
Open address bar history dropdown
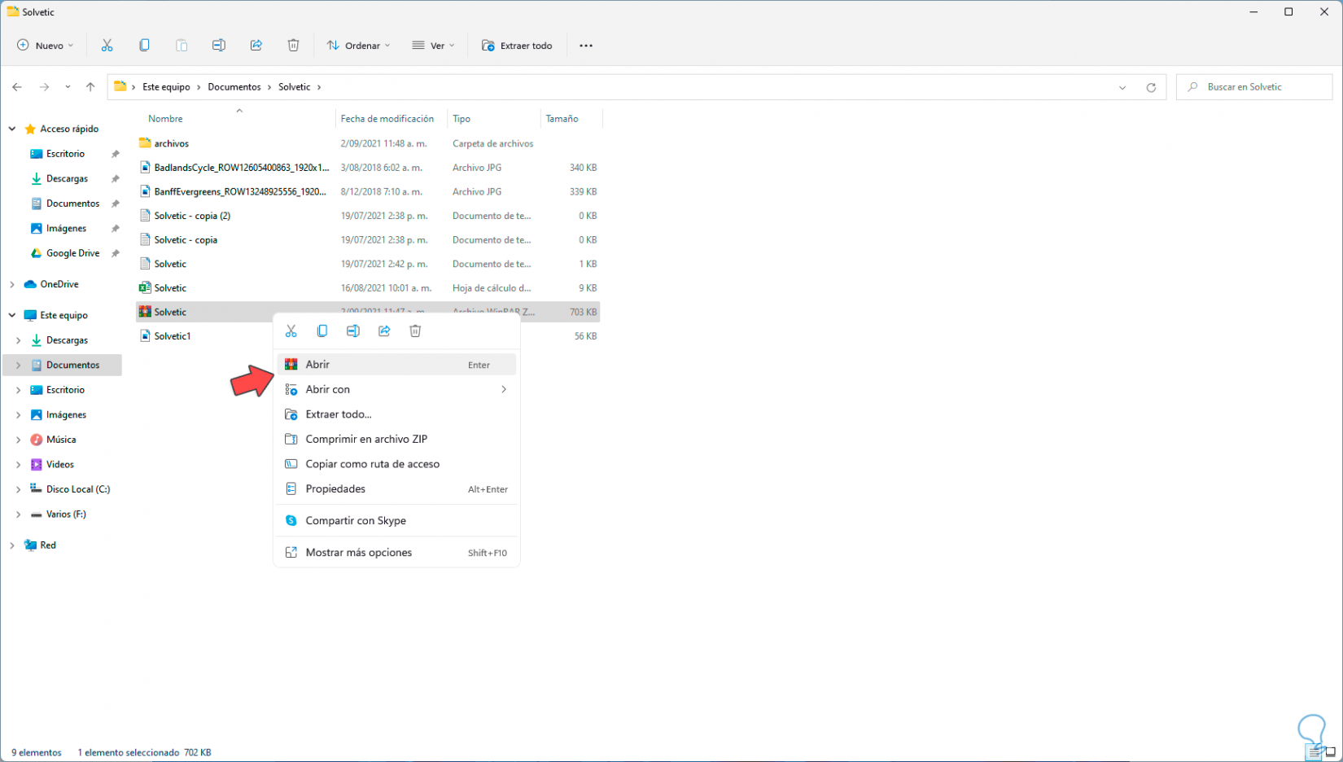1122,87
